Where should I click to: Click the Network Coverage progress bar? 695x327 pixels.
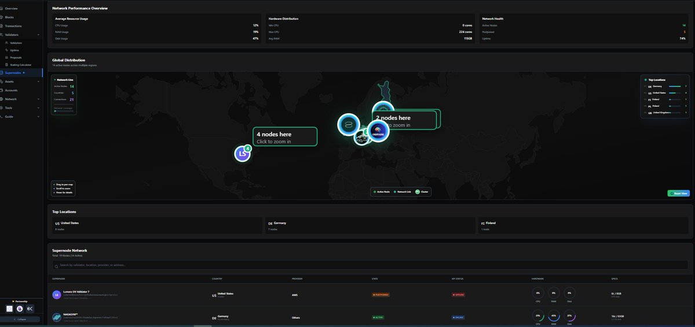(x=64, y=110)
